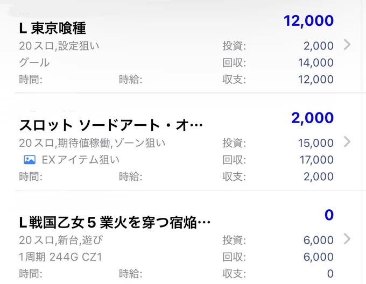Select the 投資 2,000 amount in first entry
This screenshot has height=284, width=366.
coord(319,46)
